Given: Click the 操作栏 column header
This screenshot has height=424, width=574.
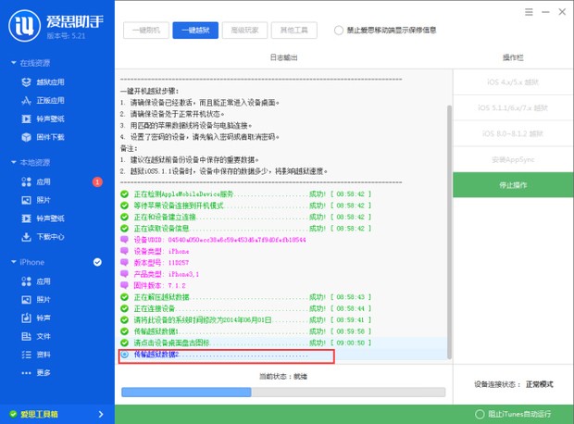Looking at the screenshot, I should (513, 57).
